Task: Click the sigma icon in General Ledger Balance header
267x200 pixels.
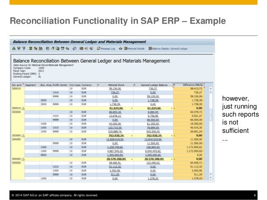Action: (x=135, y=85)
